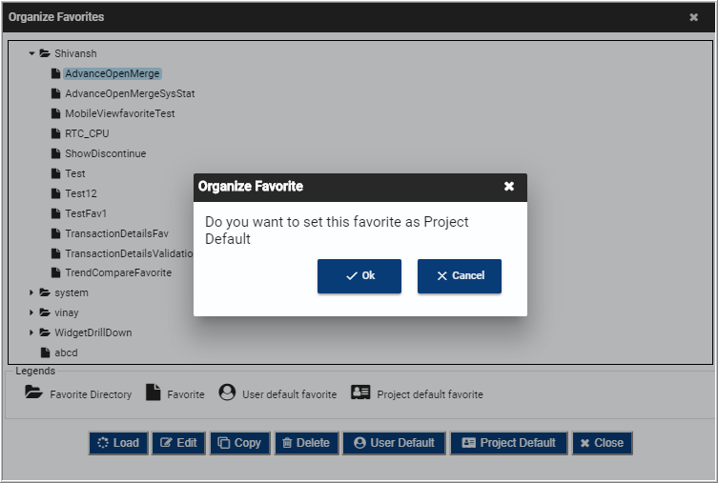Select the TrendCompareFavorite item
Image resolution: width=718 pixels, height=483 pixels.
coord(118,273)
